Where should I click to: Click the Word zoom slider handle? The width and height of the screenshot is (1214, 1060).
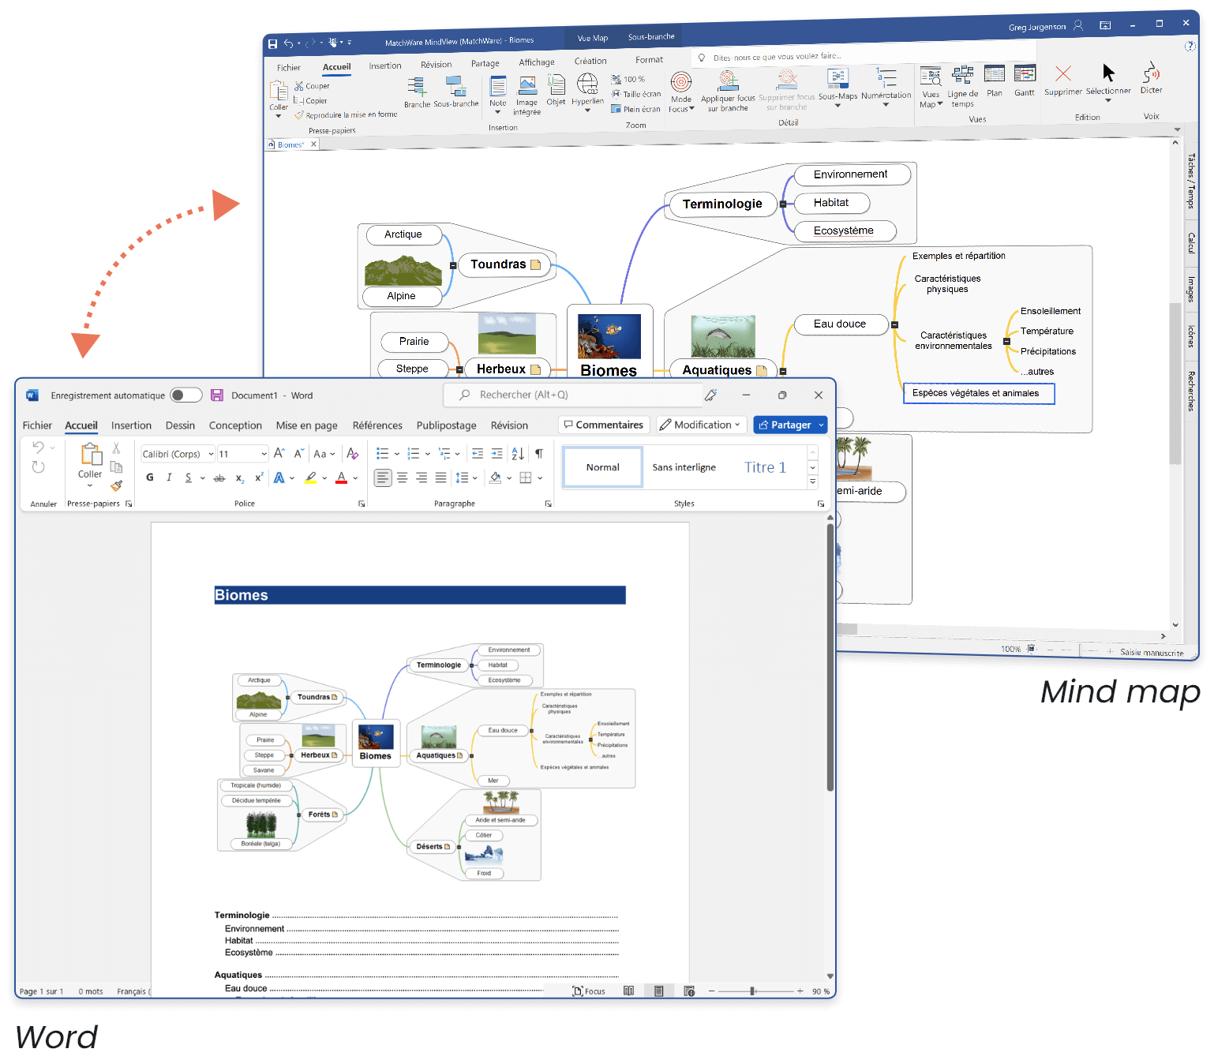[x=752, y=991]
